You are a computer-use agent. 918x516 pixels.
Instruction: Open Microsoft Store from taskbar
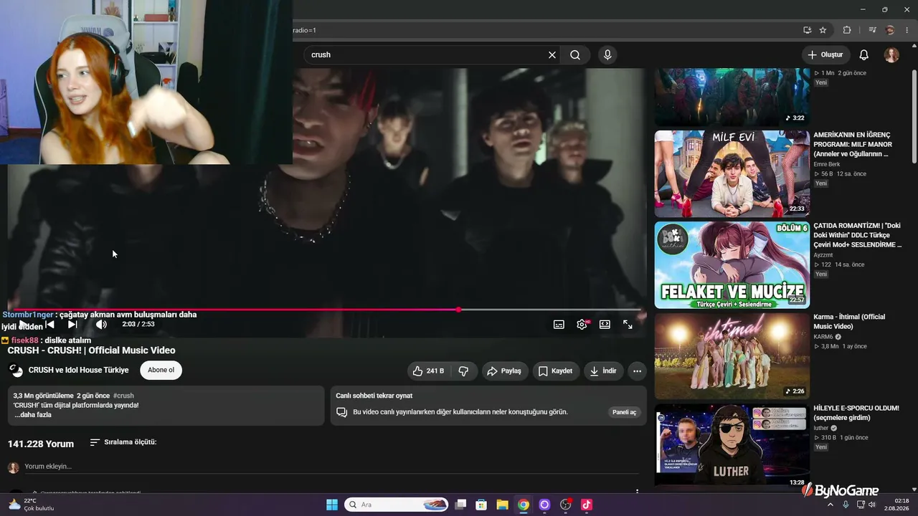click(481, 505)
